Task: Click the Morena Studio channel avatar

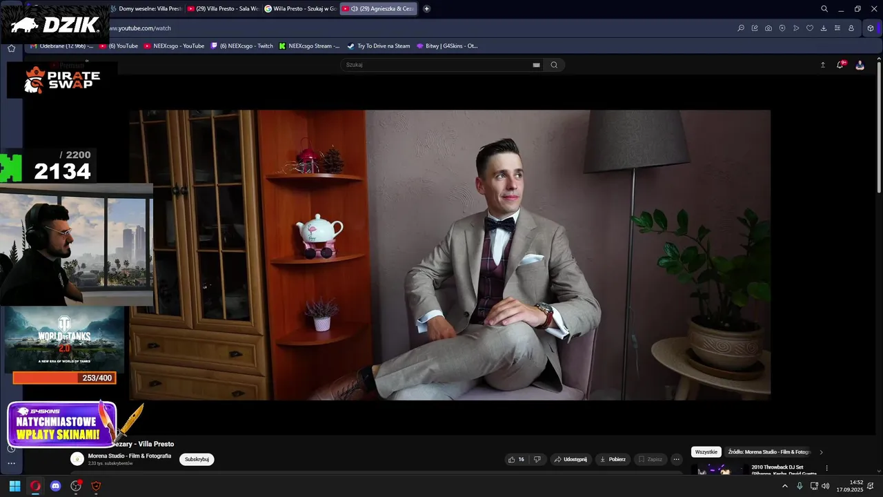Action: click(77, 459)
